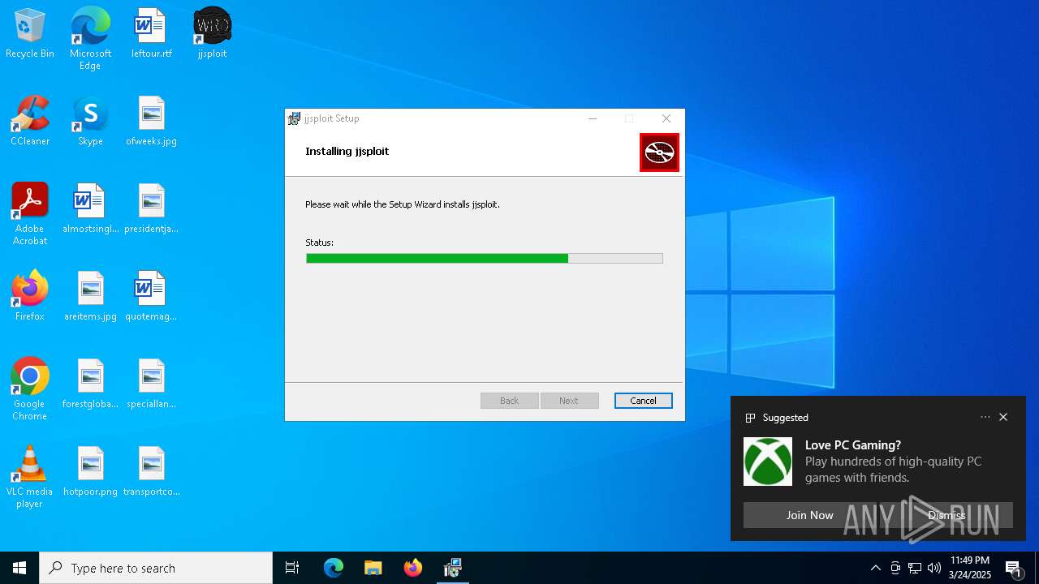The height and width of the screenshot is (584, 1039).
Task: Select the speciallan... image file
Action: coord(152,384)
